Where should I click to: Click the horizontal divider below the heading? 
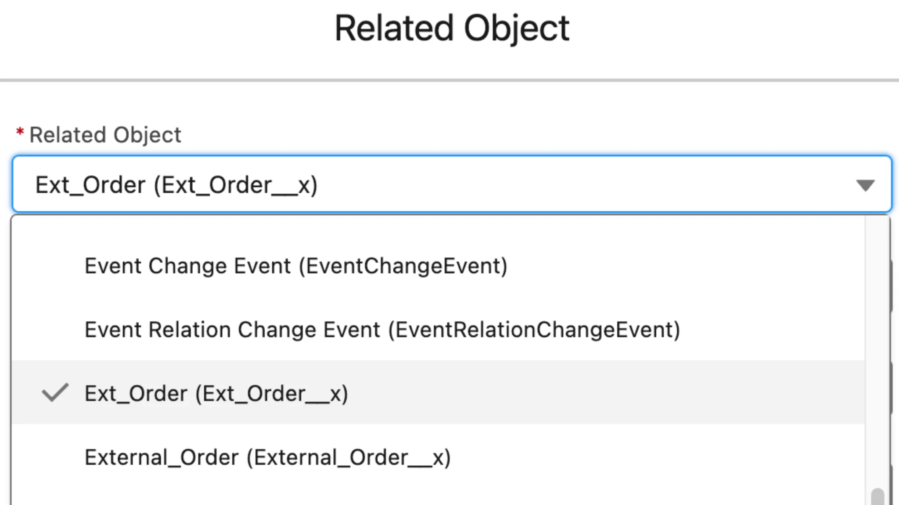coord(449,80)
